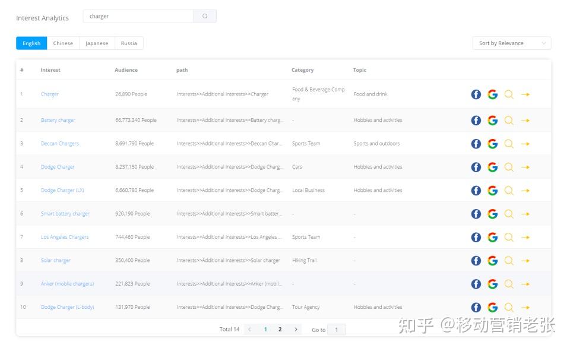Viewport: 570px width, 348px height.
Task: Switch to the Chinese language tab
Action: pos(63,43)
